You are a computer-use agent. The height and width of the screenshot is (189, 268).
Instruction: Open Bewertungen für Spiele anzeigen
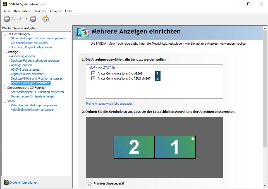(33, 96)
